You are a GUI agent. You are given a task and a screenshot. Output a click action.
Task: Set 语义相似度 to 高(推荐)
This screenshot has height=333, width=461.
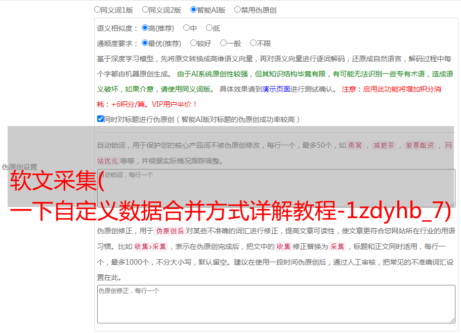click(145, 28)
